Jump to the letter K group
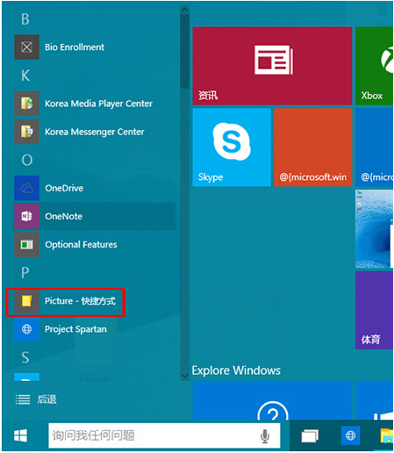 pos(25,75)
